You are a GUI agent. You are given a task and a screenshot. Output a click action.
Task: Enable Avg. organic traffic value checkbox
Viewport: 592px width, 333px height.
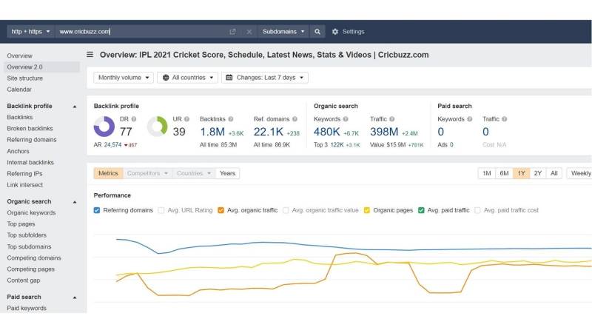pos(286,210)
